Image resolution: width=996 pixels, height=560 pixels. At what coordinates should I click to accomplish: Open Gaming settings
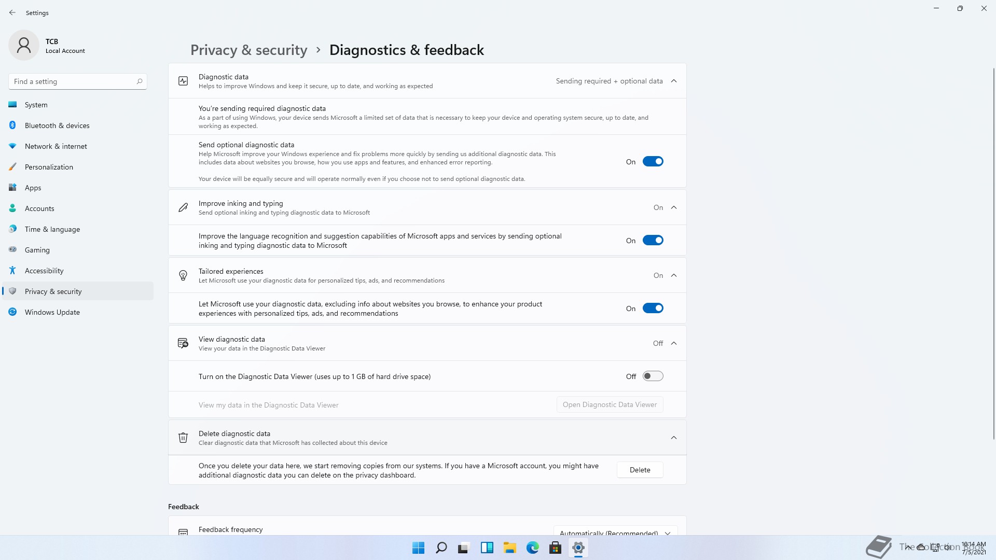78,250
